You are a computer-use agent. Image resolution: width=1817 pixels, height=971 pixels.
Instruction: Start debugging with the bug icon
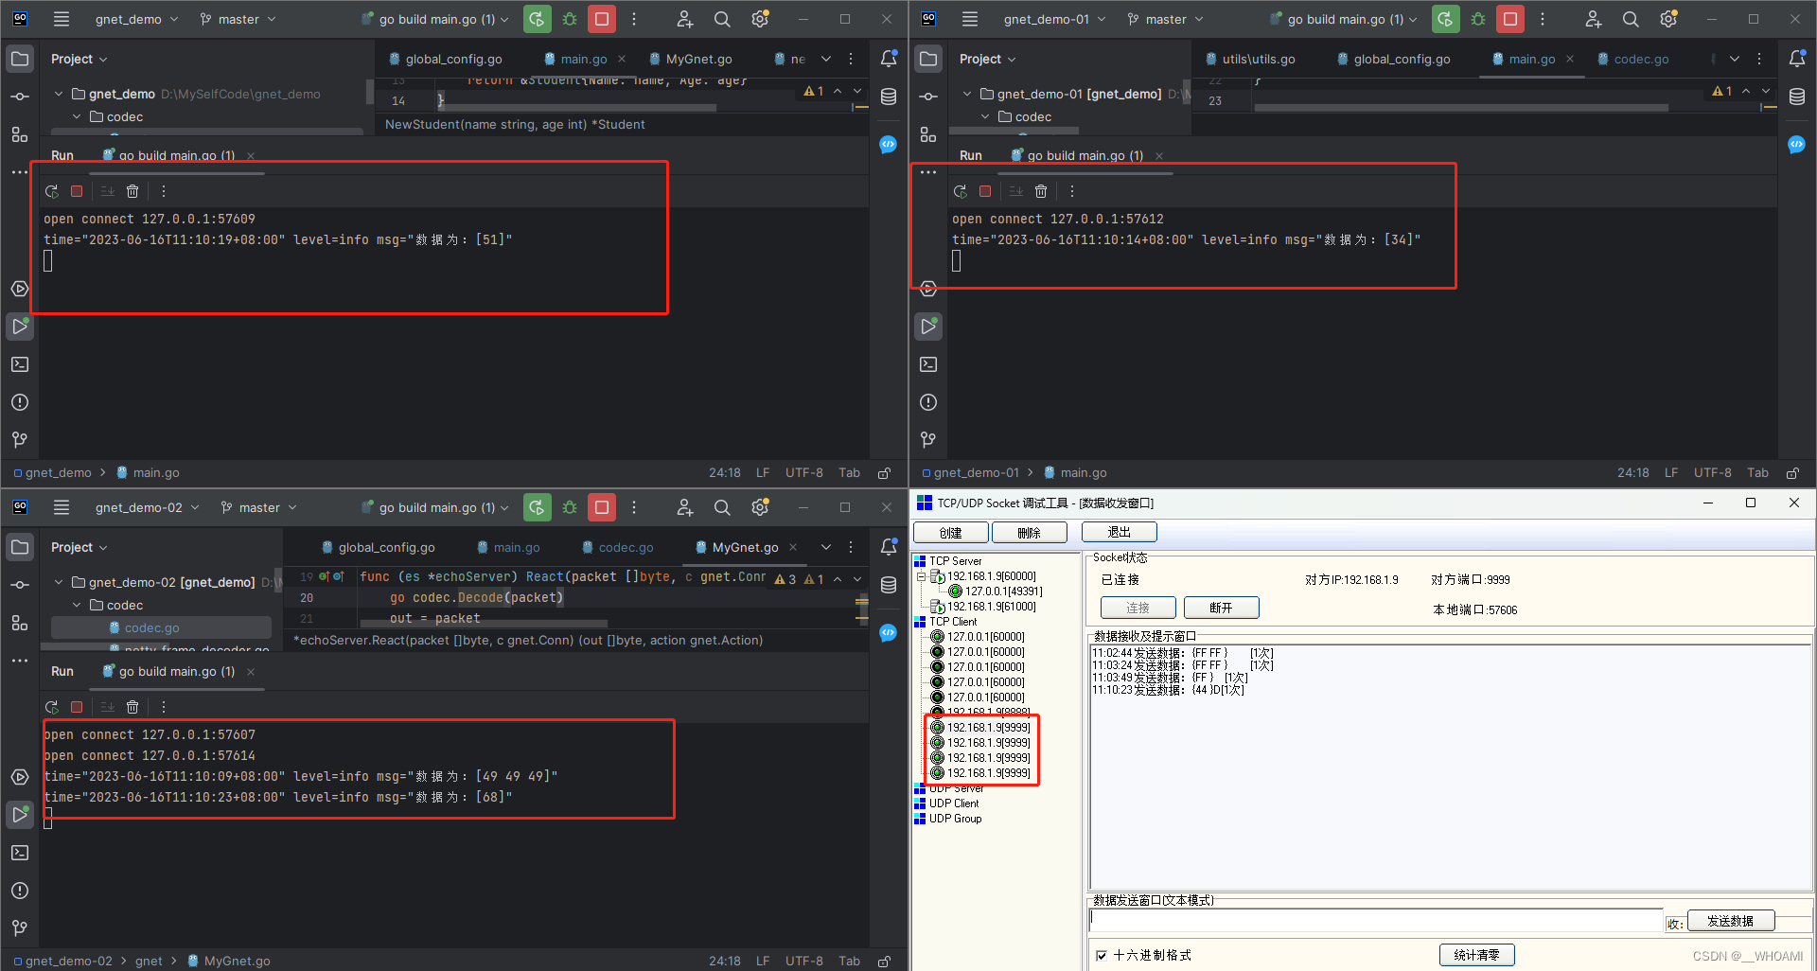click(x=569, y=19)
